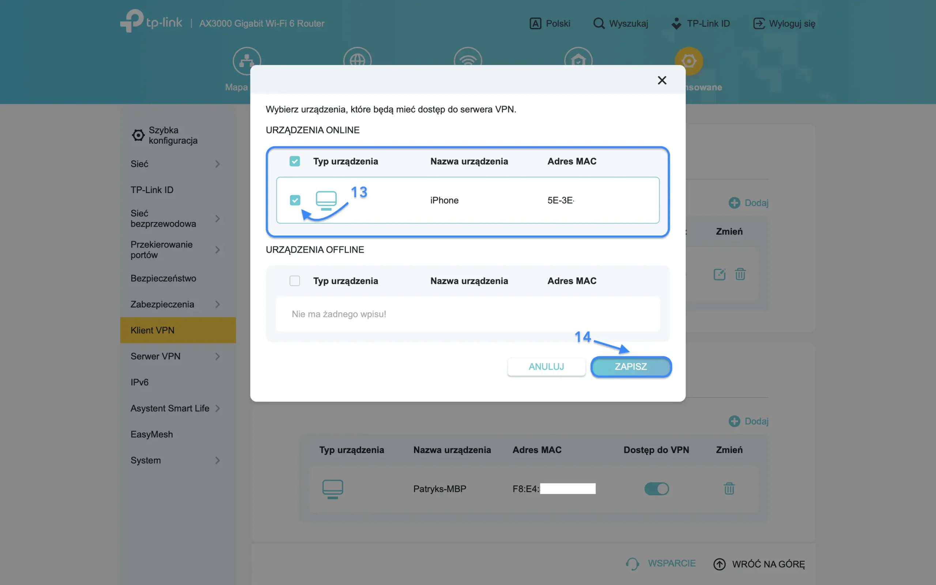The width and height of the screenshot is (936, 585).
Task: Open the Polski language selector
Action: (x=550, y=23)
